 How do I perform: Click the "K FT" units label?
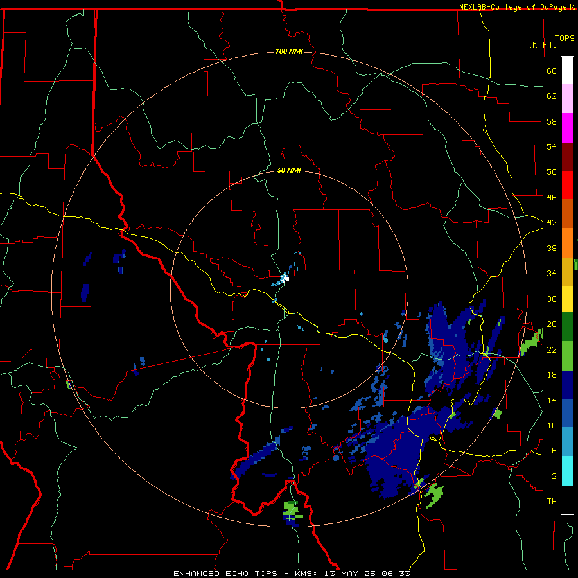point(543,44)
